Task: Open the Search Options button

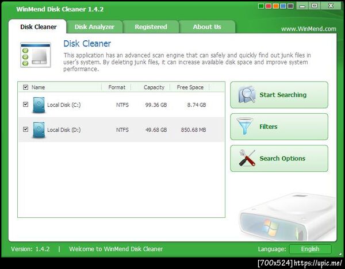Action: click(279, 159)
